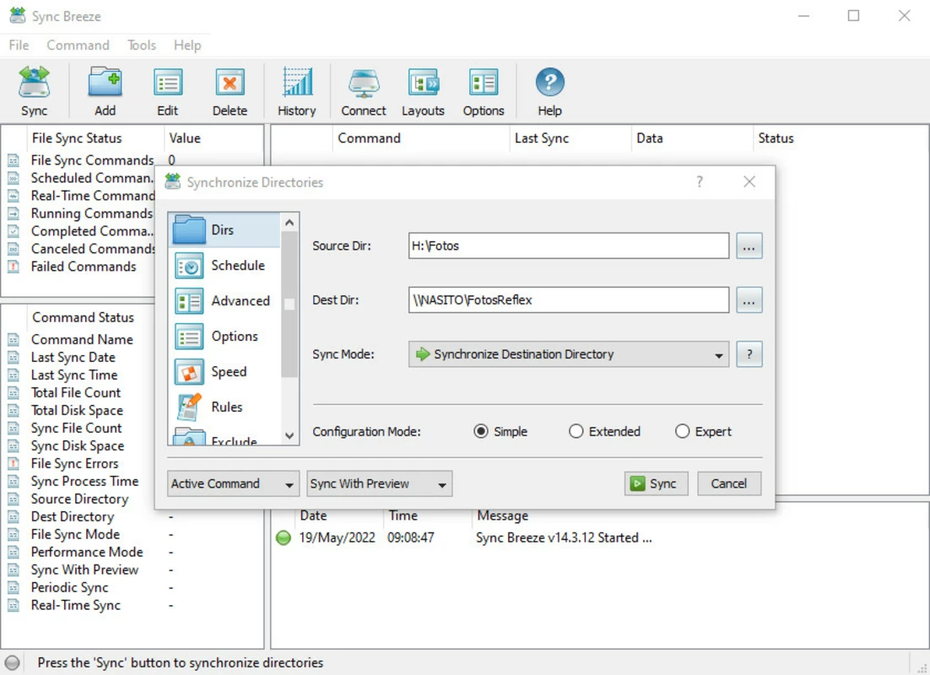
Task: Select the 'Sync Breeze v14.3.12 Started' log message
Action: pos(564,538)
